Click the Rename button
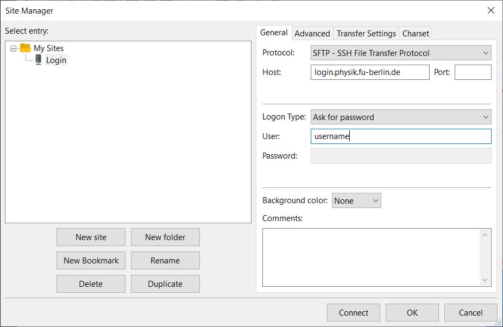 point(165,261)
